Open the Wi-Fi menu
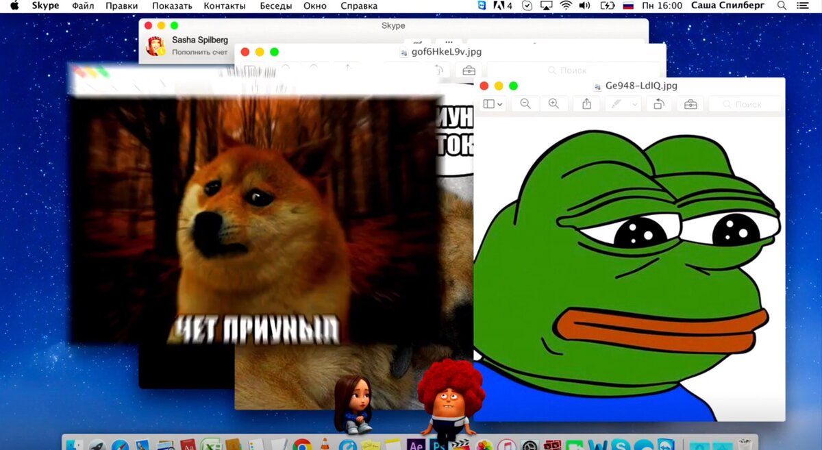This screenshot has height=450, width=822. 566,5
